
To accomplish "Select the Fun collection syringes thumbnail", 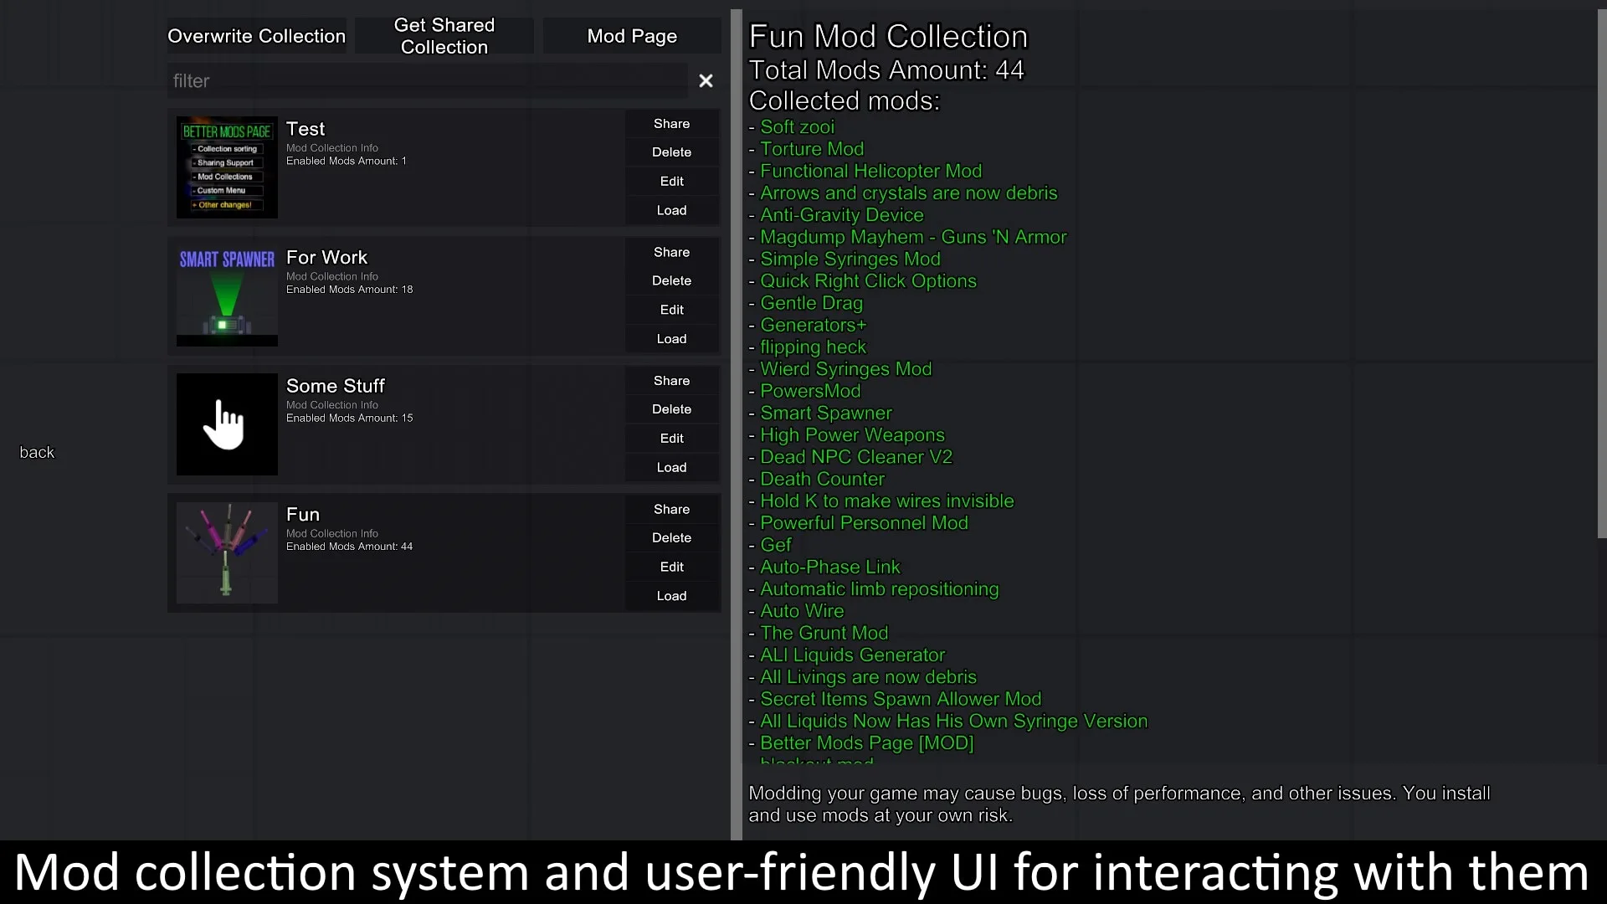I will pyautogui.click(x=227, y=552).
